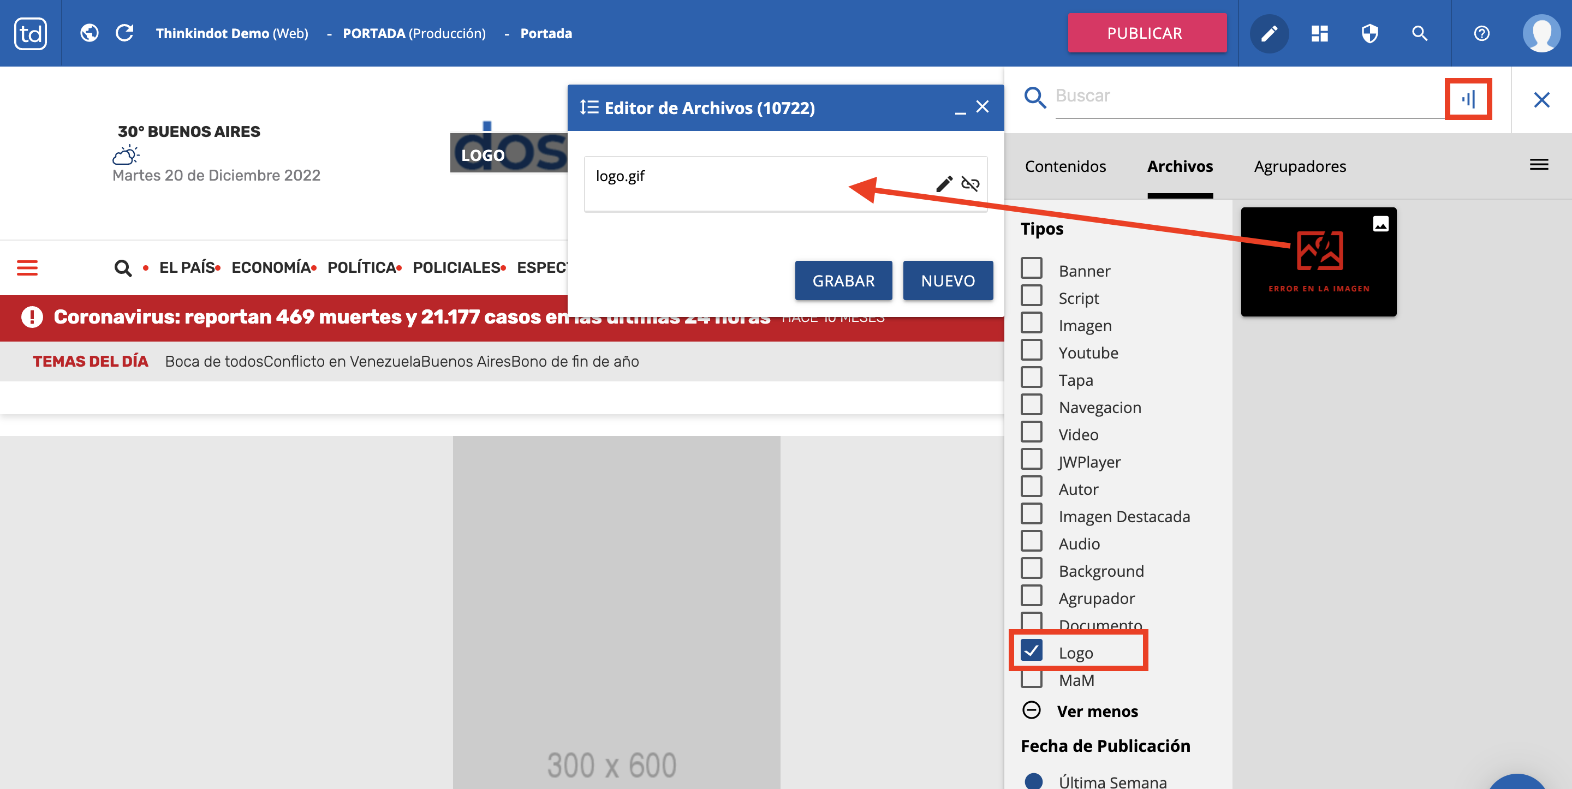Open the Coronavirus breaking news headline
1572x789 pixels.
coord(412,316)
